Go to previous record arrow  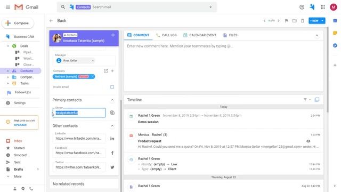click(x=264, y=21)
